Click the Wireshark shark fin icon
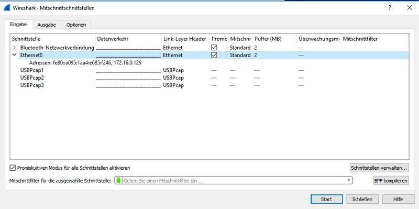The image size is (419, 209). pyautogui.click(x=7, y=8)
